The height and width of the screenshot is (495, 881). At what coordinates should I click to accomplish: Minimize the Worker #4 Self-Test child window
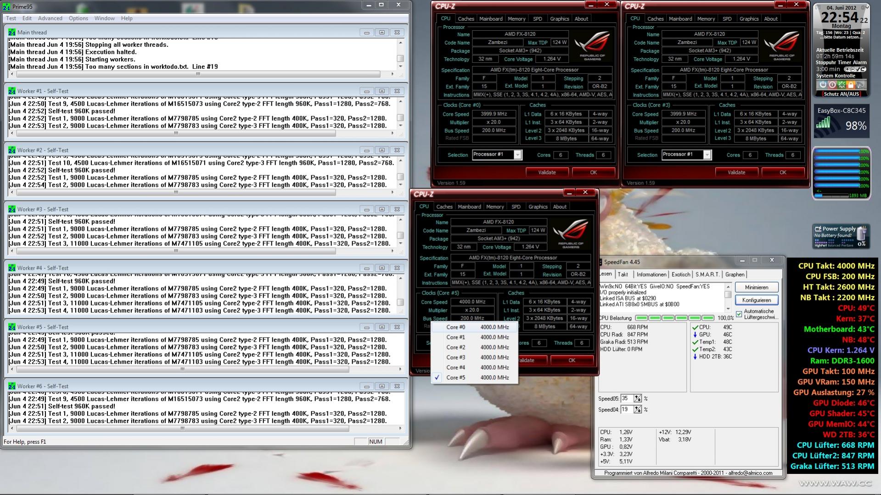[x=366, y=268]
